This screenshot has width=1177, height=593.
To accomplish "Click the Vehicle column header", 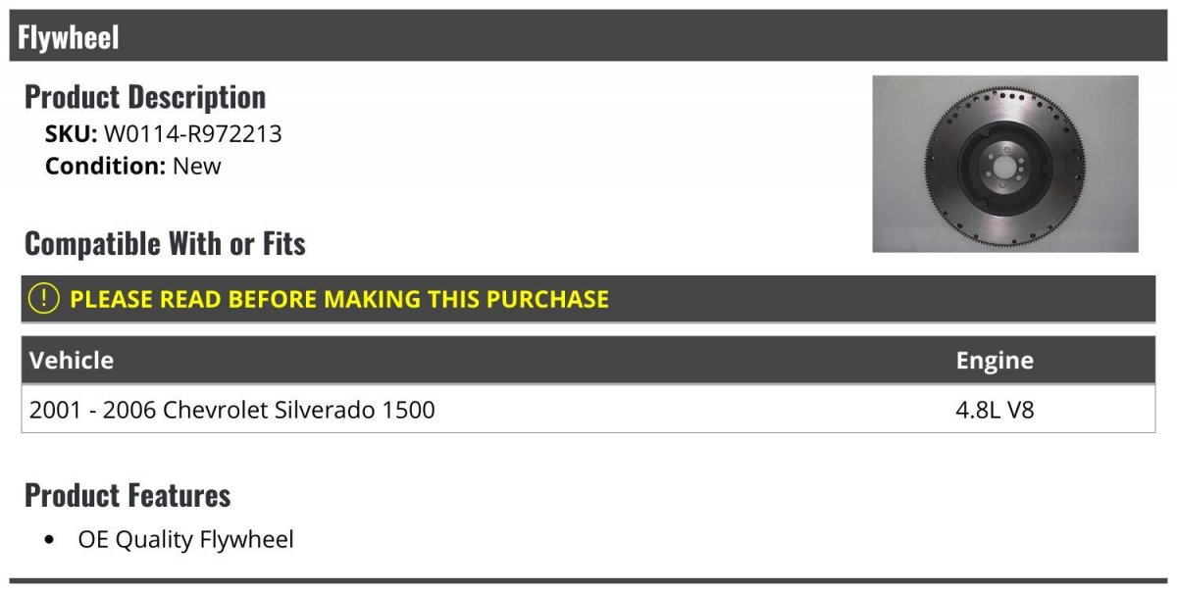I will pyautogui.click(x=72, y=360).
